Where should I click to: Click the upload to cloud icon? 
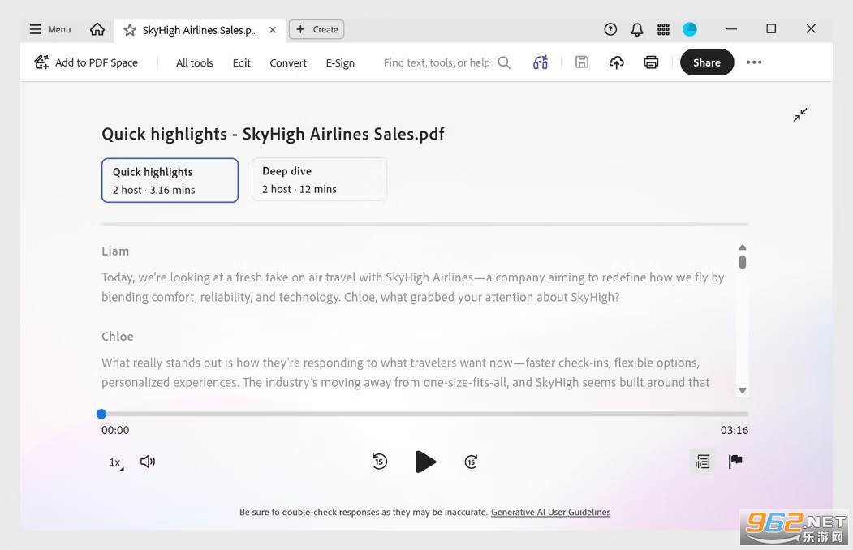(x=616, y=62)
